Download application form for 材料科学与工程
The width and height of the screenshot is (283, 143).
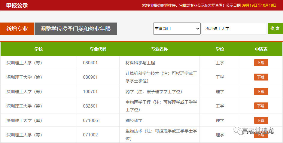click(261, 63)
